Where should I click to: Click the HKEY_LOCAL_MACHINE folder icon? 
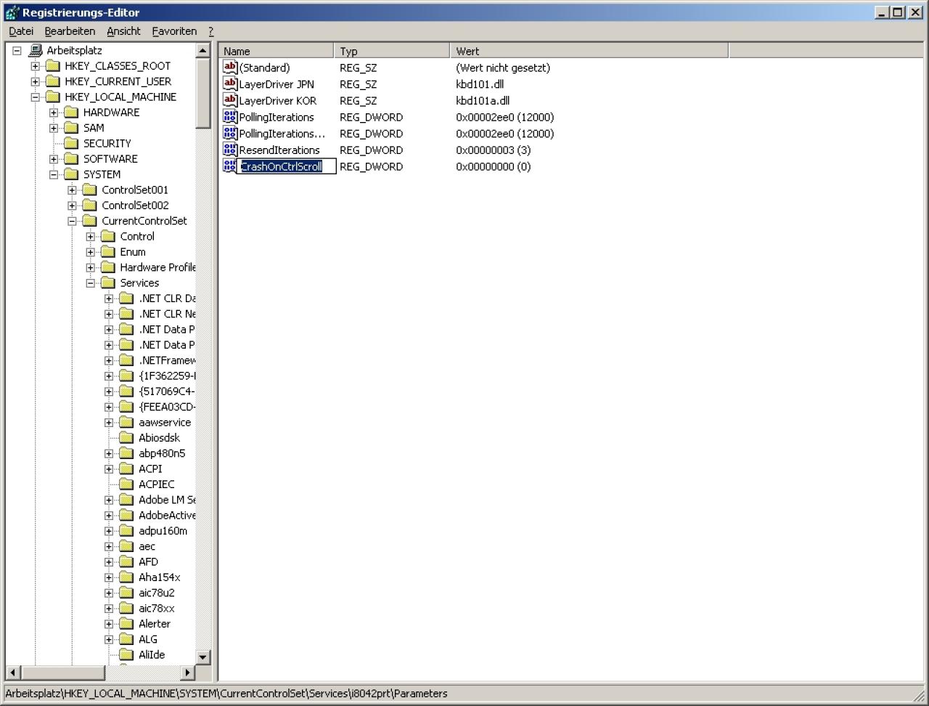[x=53, y=97]
